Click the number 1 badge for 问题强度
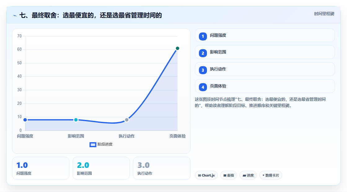Screen dimensions: 347x192 (203, 36)
